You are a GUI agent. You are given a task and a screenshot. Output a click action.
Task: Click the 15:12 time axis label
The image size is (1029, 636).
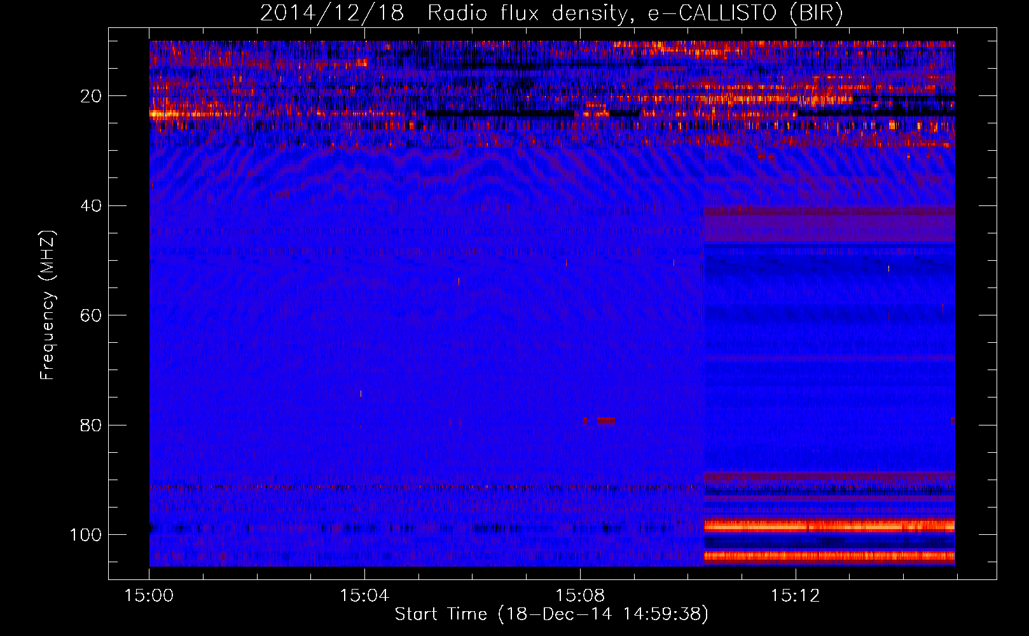click(796, 596)
